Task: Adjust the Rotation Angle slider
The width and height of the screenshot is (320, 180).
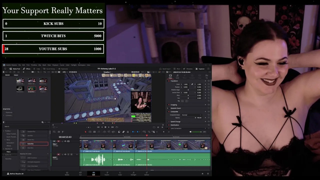Action: [188, 90]
